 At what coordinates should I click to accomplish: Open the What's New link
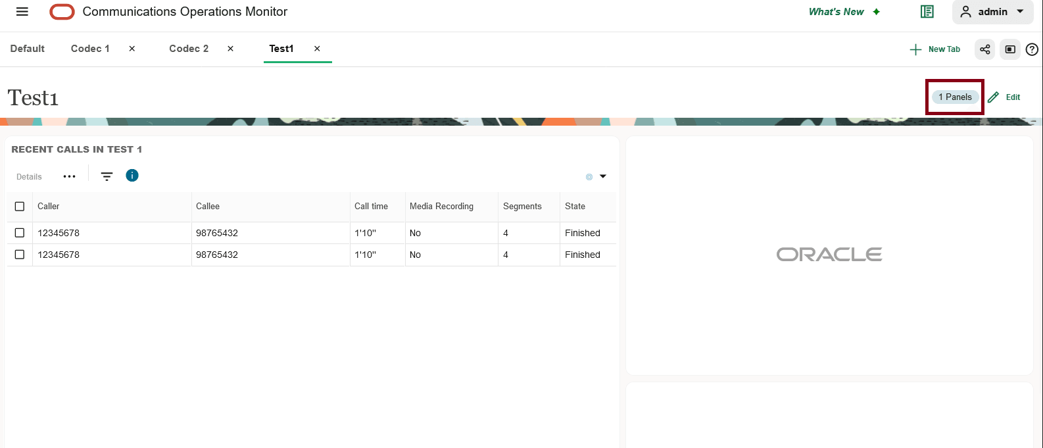click(x=837, y=12)
